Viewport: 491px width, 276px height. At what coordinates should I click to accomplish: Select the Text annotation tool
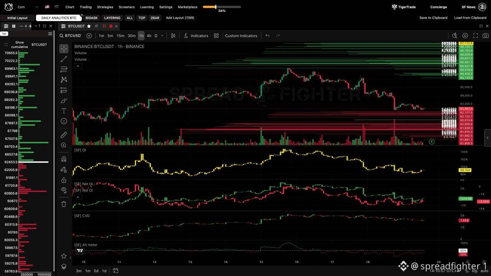pos(64,111)
